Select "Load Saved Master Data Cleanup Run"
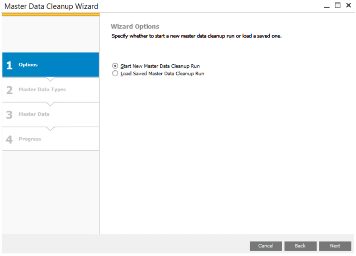 coord(115,73)
